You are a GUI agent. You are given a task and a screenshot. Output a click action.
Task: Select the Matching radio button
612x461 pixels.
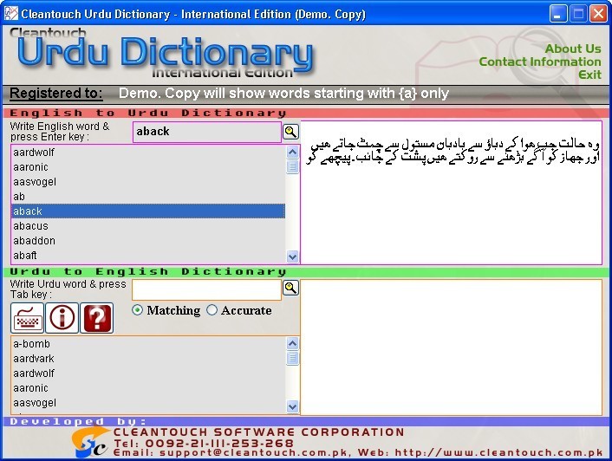pyautogui.click(x=137, y=310)
